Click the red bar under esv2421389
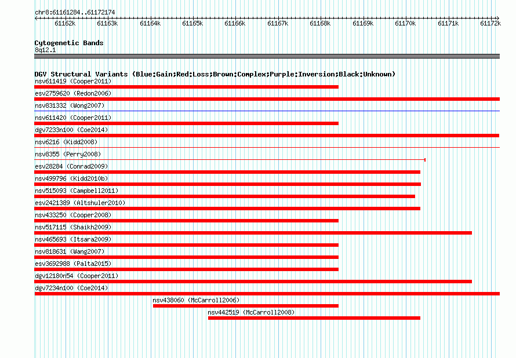The width and height of the screenshot is (516, 358). pos(227,209)
